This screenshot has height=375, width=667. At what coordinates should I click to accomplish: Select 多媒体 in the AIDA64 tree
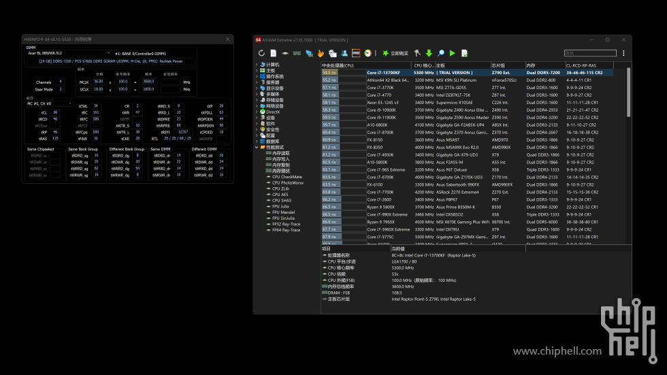pos(272,95)
